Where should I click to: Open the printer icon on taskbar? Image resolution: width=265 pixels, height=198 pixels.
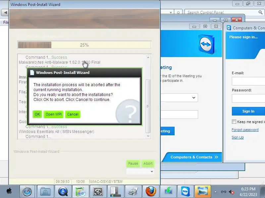click(x=133, y=192)
